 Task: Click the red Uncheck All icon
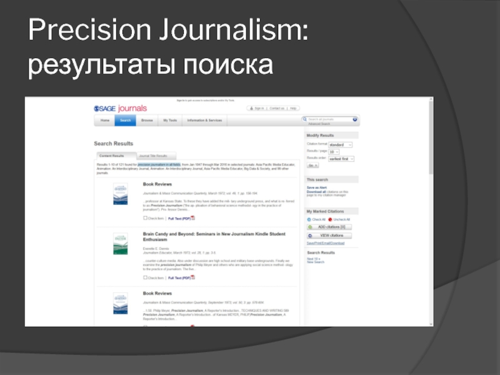click(331, 219)
